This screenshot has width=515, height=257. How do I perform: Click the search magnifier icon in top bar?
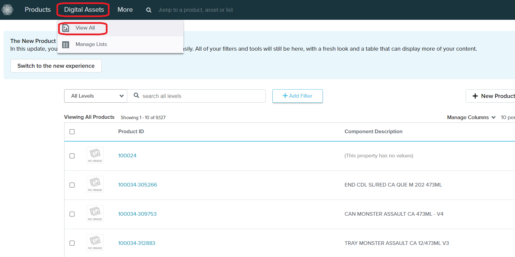148,10
